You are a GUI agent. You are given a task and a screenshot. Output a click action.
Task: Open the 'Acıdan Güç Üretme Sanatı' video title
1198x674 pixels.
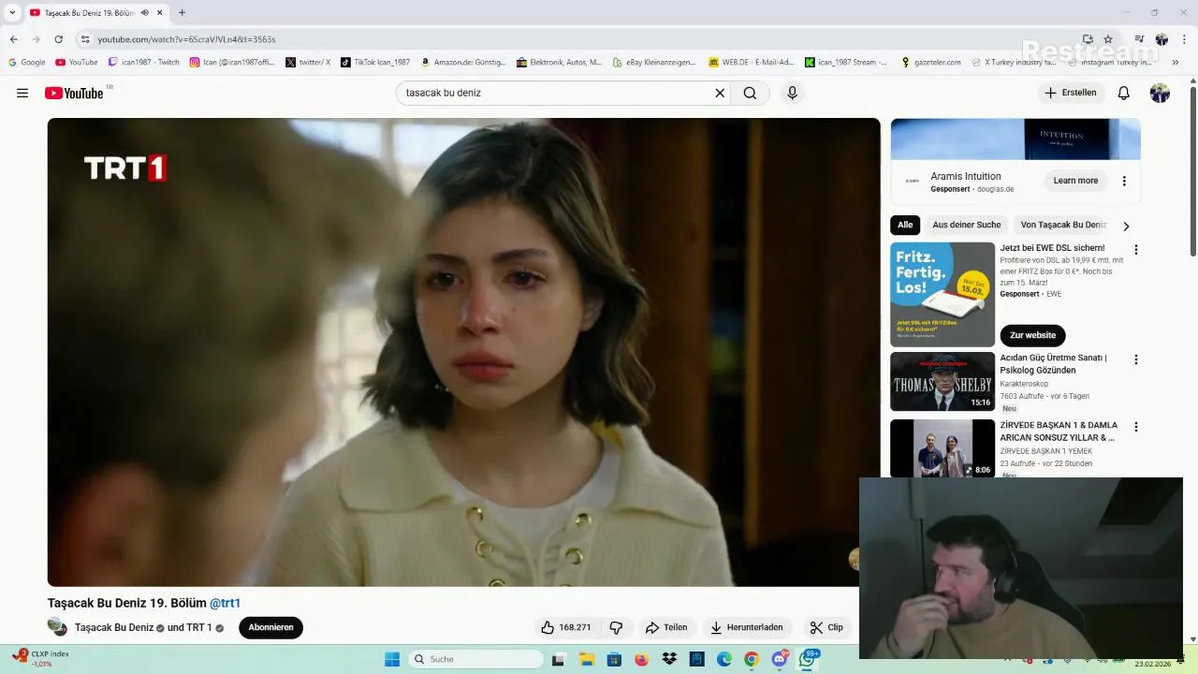pos(1053,364)
